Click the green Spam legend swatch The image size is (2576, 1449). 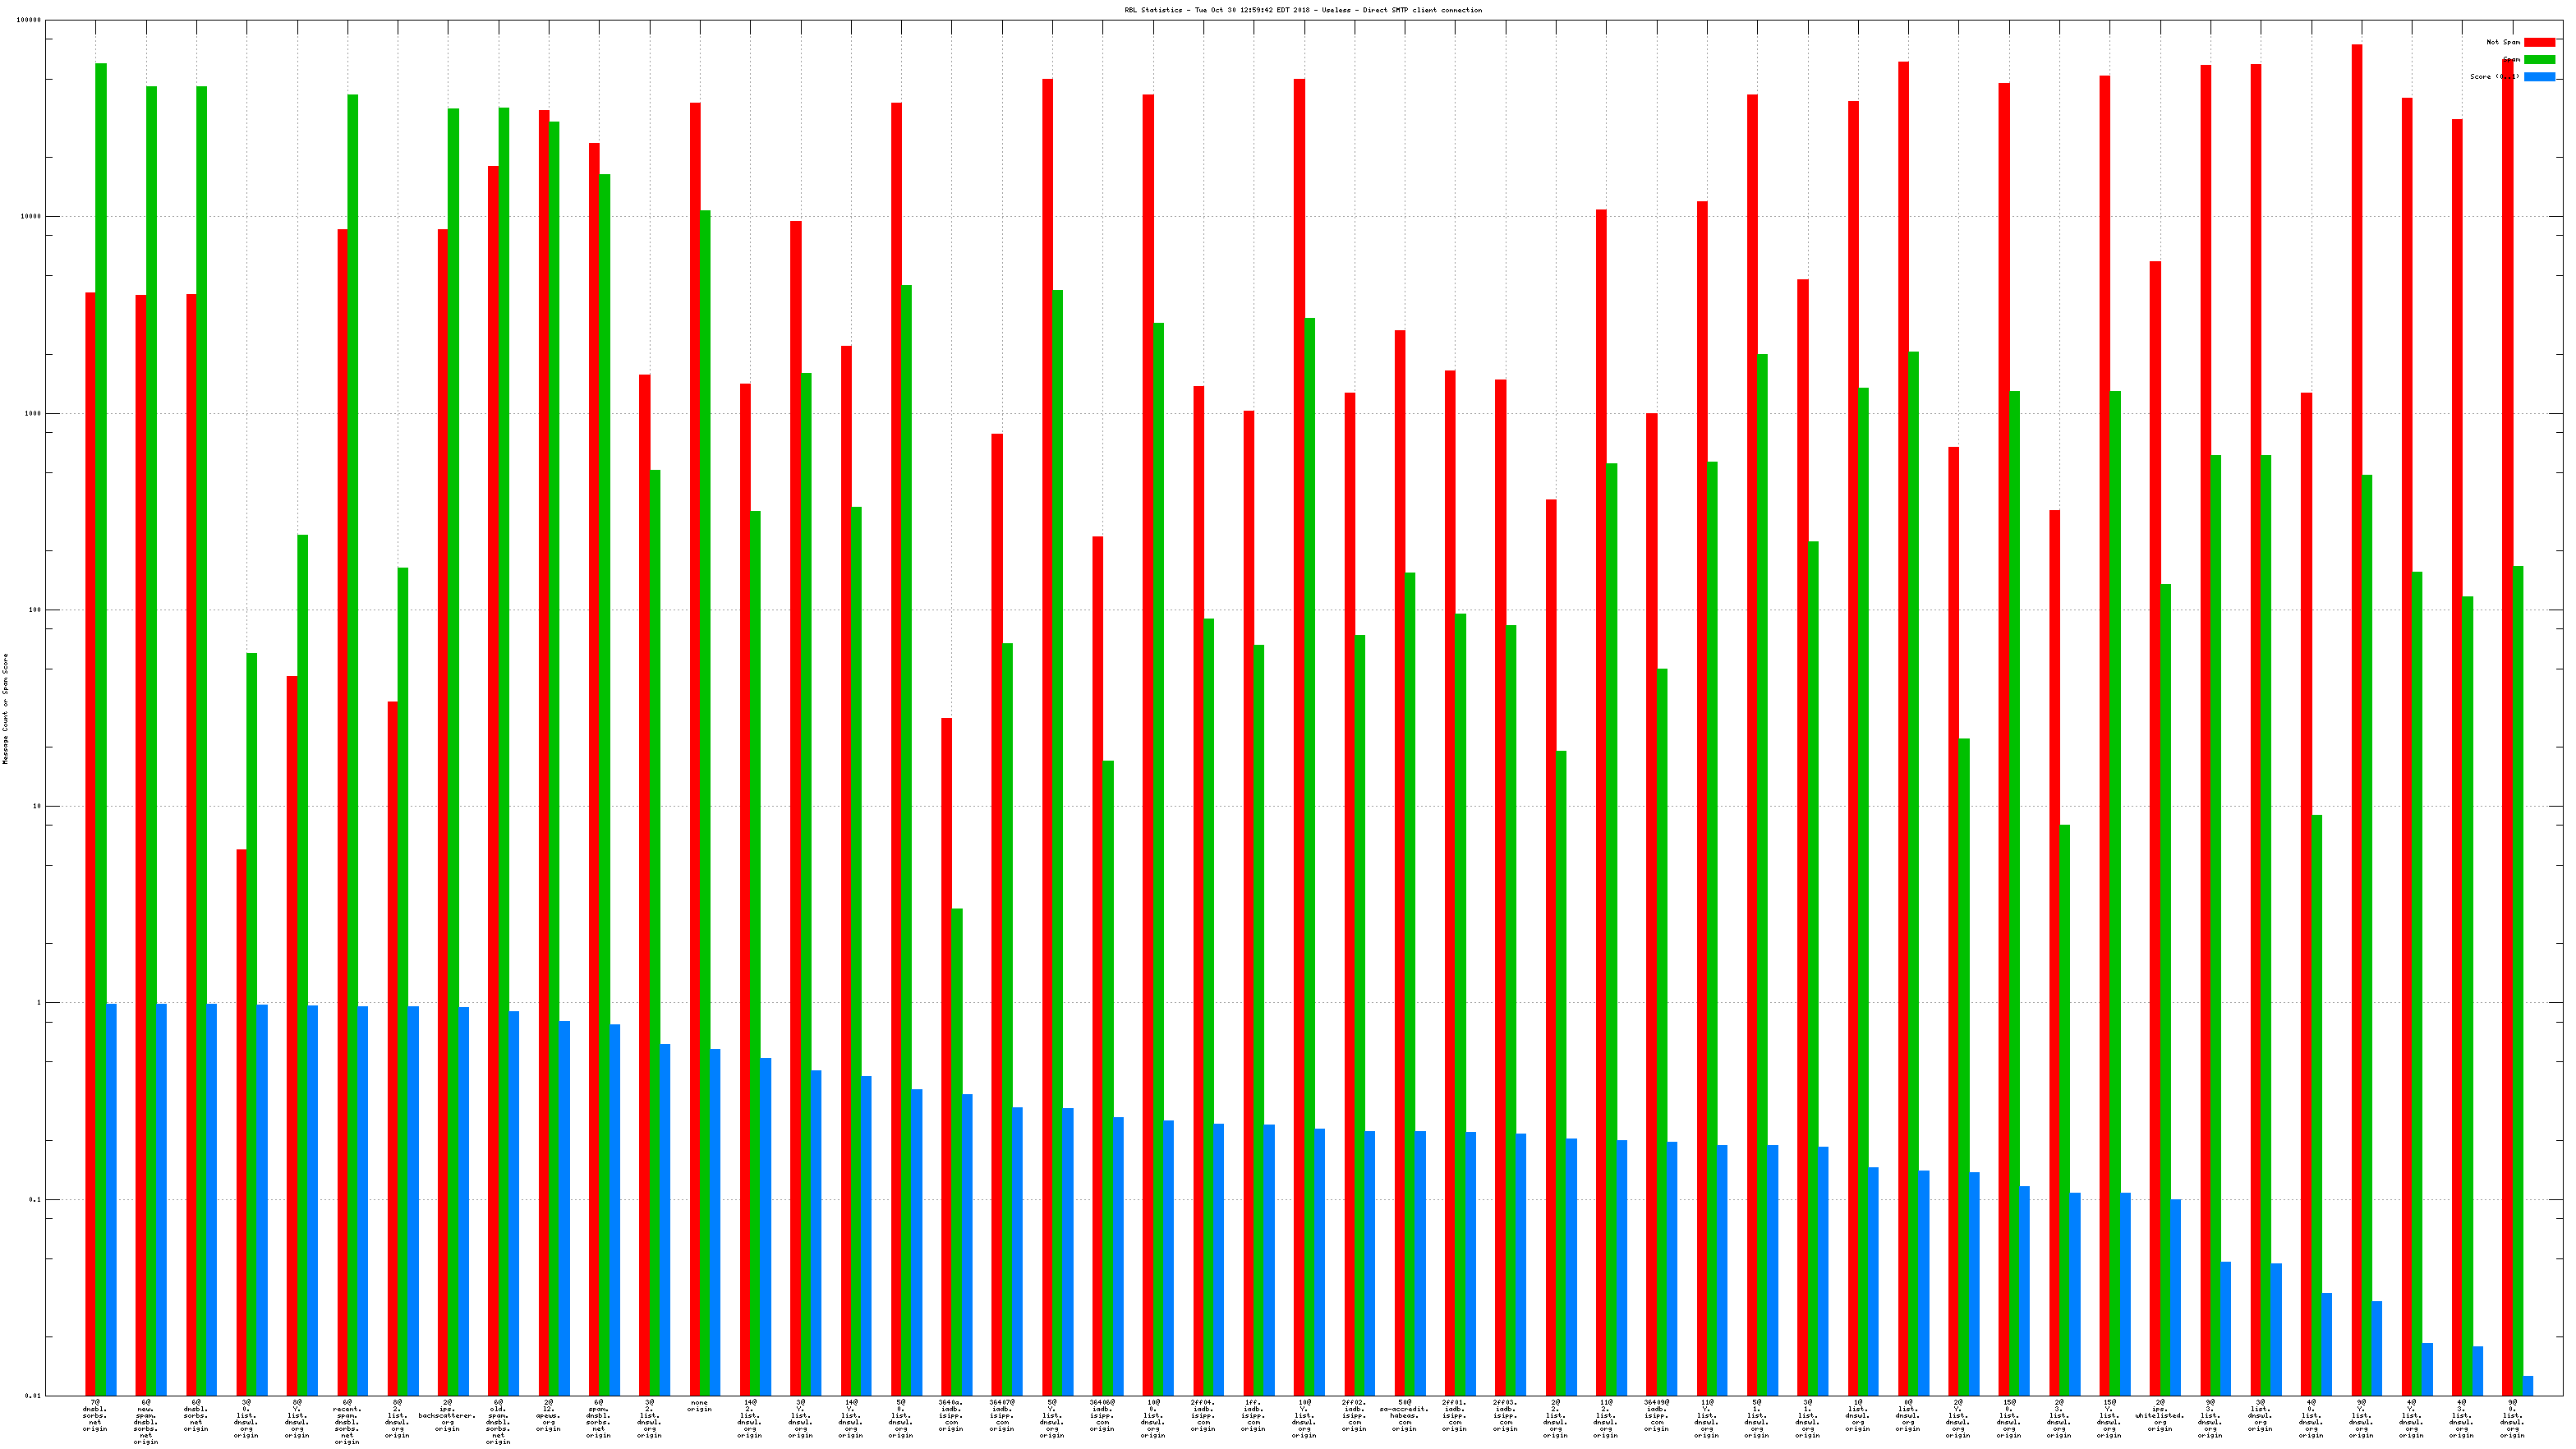[2539, 59]
